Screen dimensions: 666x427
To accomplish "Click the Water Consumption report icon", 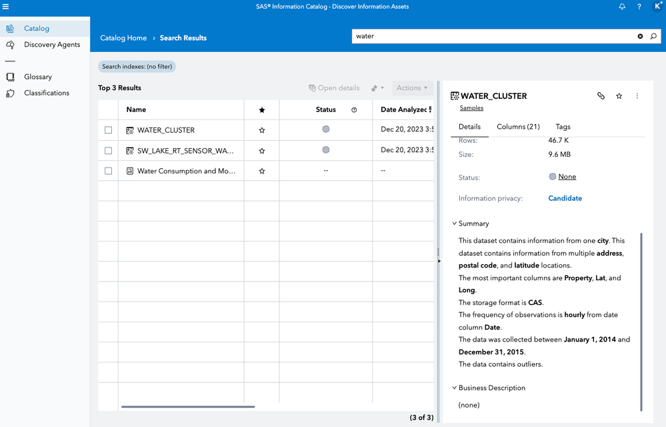I will click(x=130, y=171).
